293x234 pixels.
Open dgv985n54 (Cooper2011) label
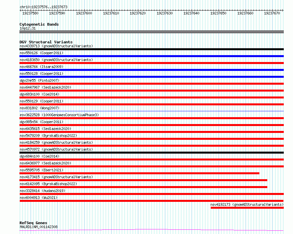pyautogui.click(x=41, y=122)
